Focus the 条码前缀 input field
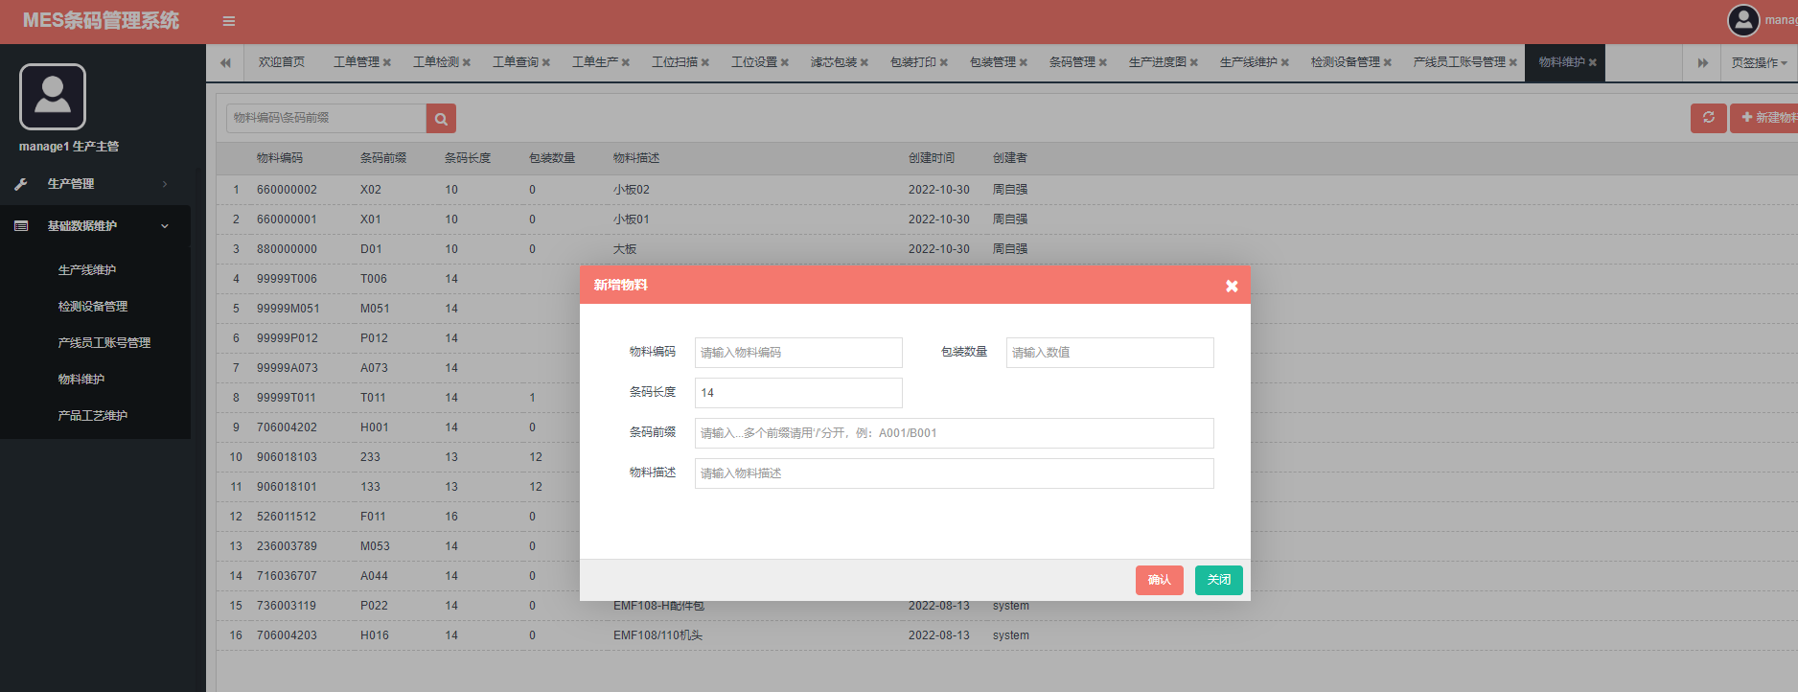1798x692 pixels. click(x=955, y=433)
